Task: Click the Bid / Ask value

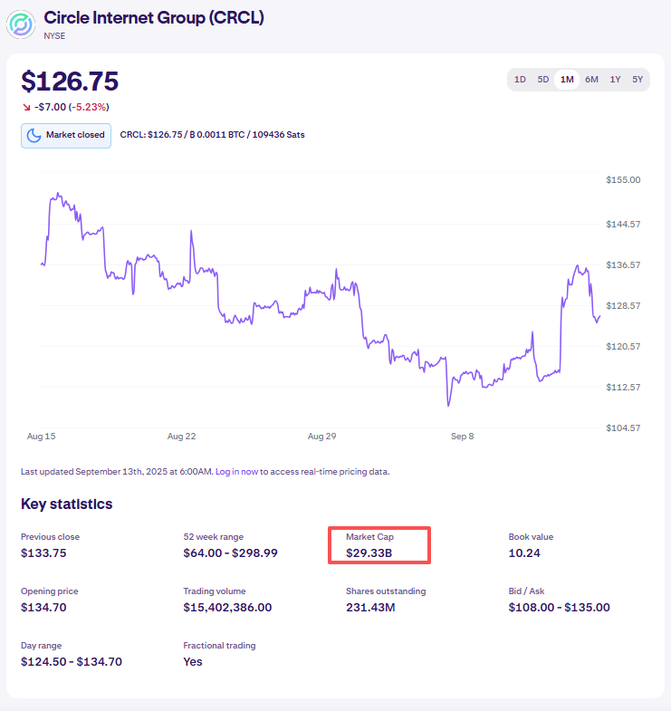Action: 559,608
